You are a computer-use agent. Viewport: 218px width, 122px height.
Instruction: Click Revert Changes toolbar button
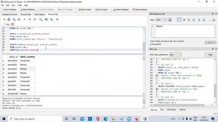click(x=65, y=9)
